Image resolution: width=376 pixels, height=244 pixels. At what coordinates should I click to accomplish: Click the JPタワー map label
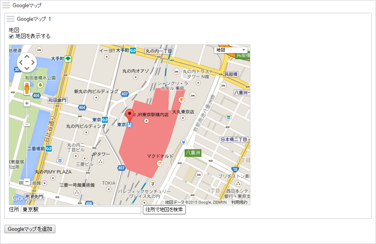tap(101, 154)
